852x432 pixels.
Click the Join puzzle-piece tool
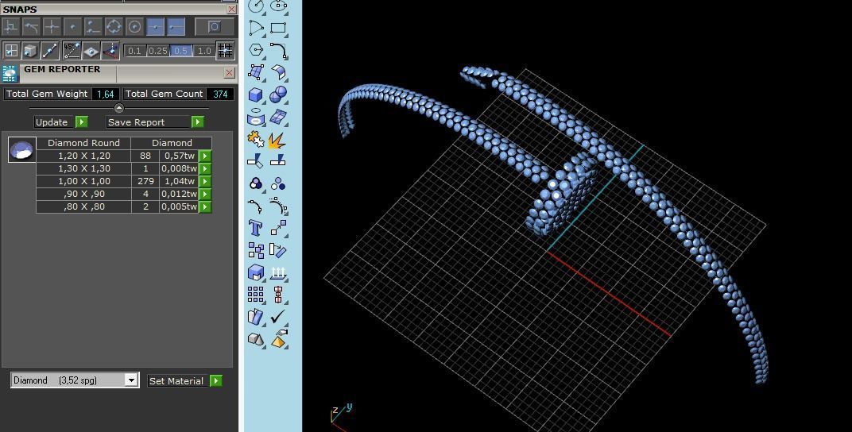(256, 140)
